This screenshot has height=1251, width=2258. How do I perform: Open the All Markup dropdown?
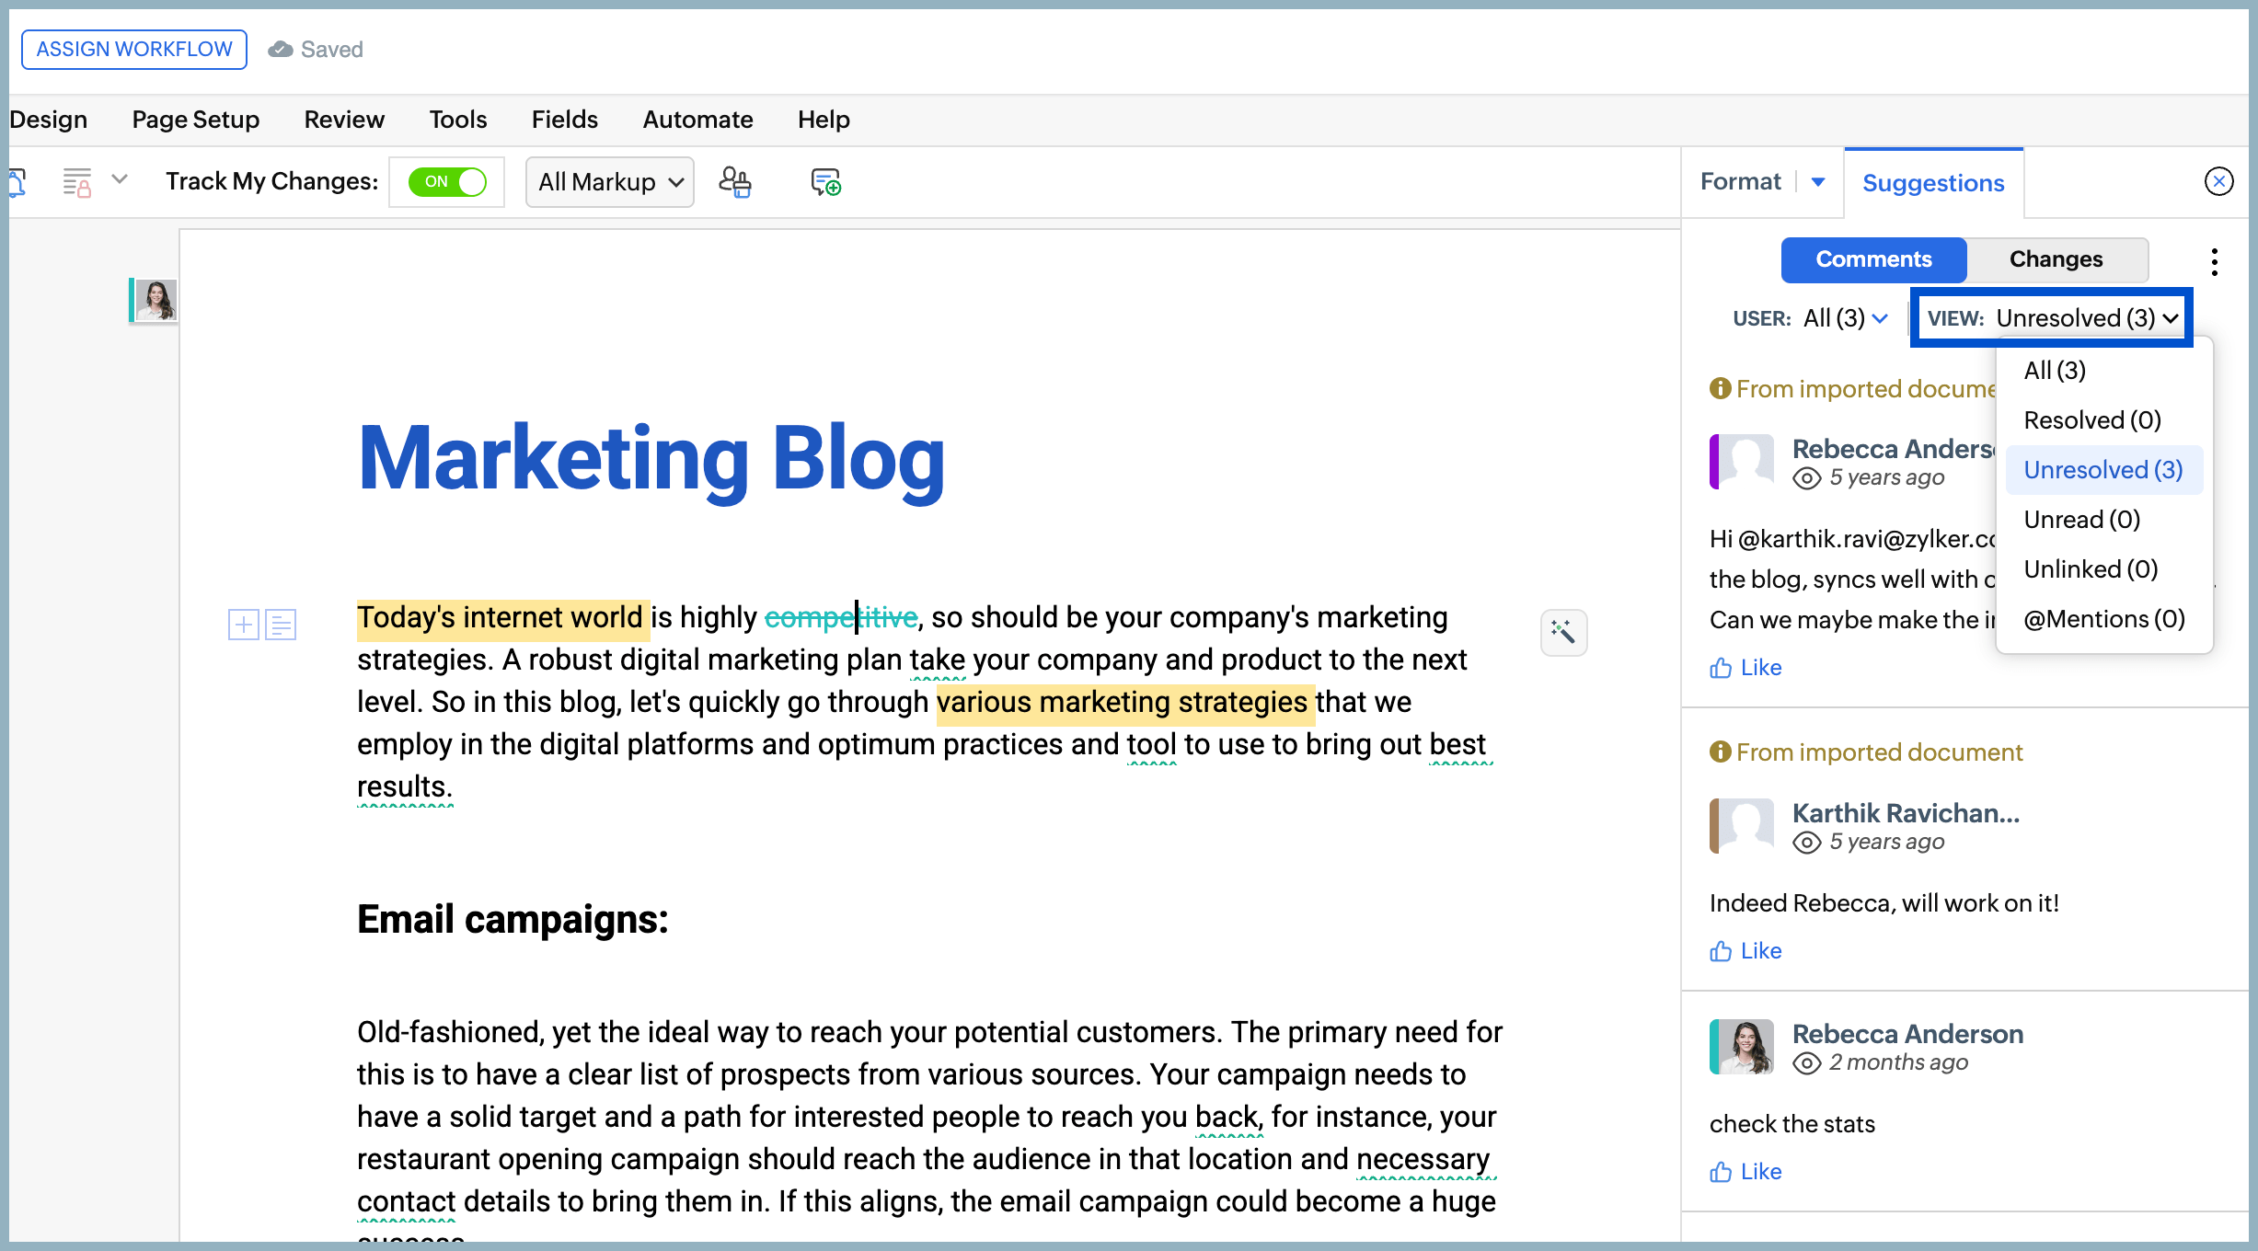[610, 182]
